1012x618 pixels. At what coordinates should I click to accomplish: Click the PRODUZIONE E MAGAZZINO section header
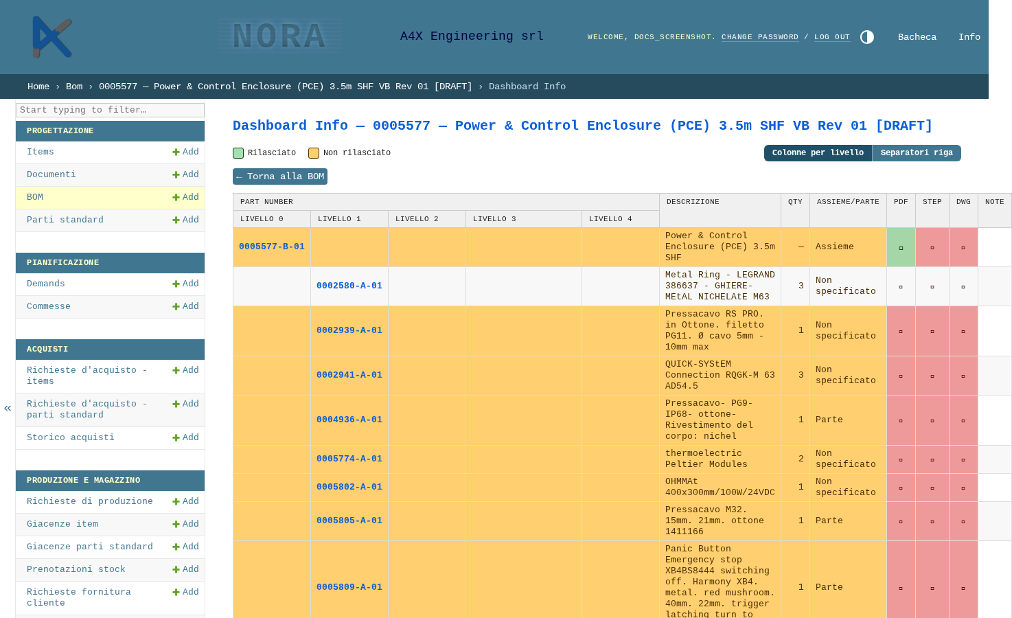110,481
